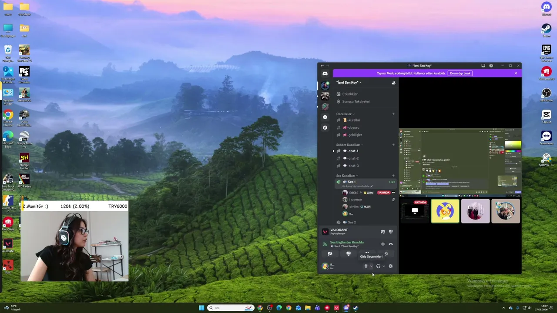557x313 pixels.
Task: Open Discord direct messages home icon
Action: [325, 73]
